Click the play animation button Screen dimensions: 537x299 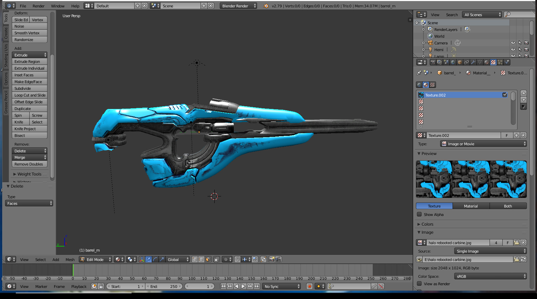tap(243, 286)
